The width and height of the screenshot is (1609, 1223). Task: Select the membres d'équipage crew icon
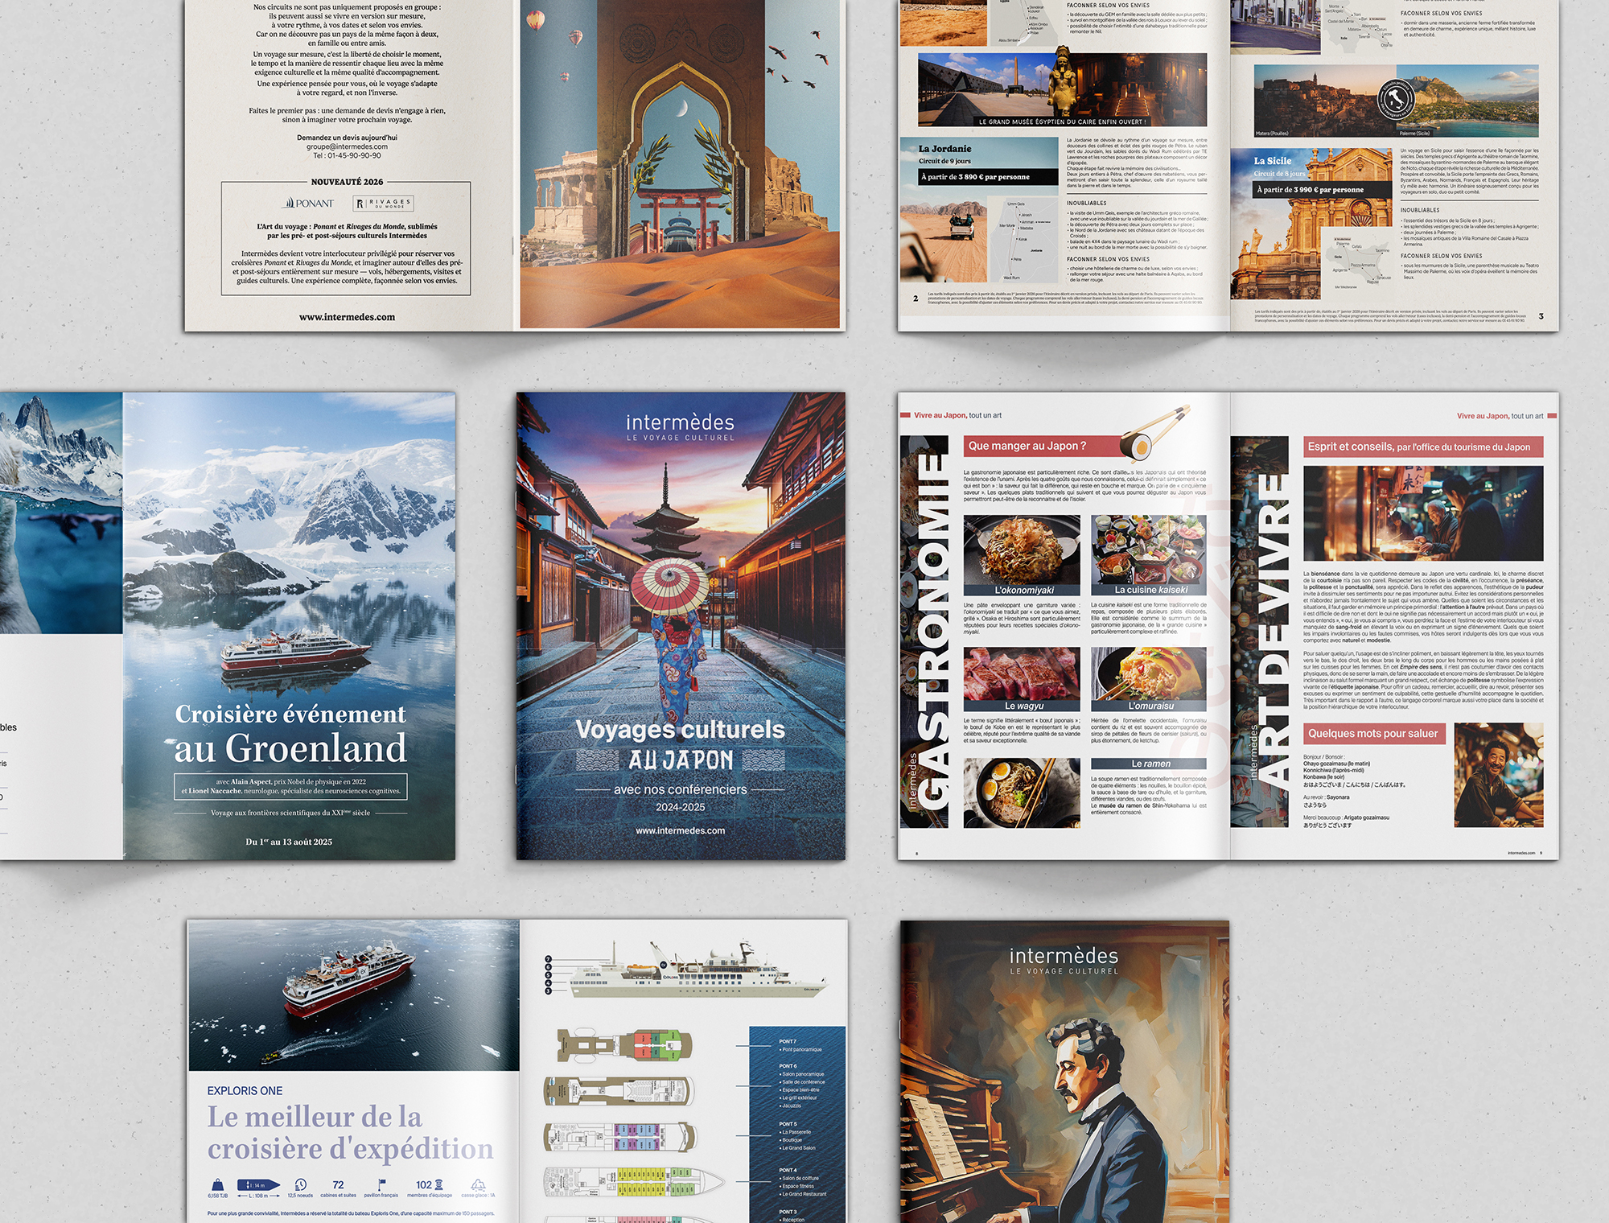pyautogui.click(x=440, y=1184)
